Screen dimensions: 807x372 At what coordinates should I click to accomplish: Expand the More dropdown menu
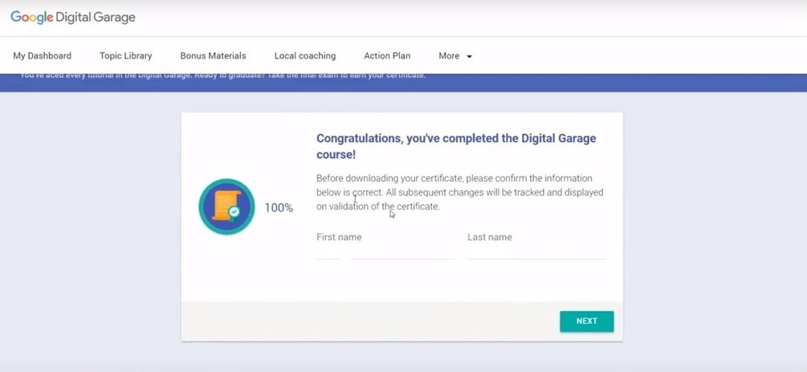click(x=455, y=55)
